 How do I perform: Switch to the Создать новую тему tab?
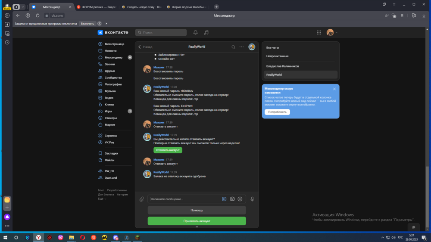(142, 7)
